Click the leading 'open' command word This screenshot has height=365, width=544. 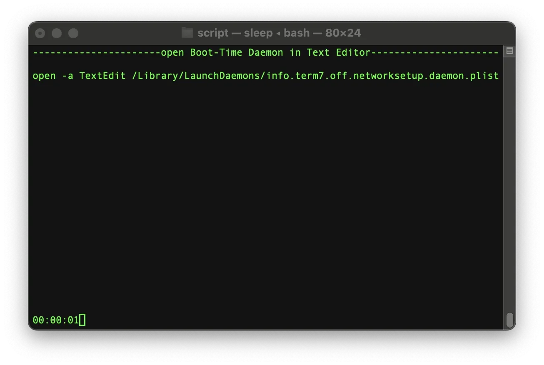pyautogui.click(x=44, y=76)
